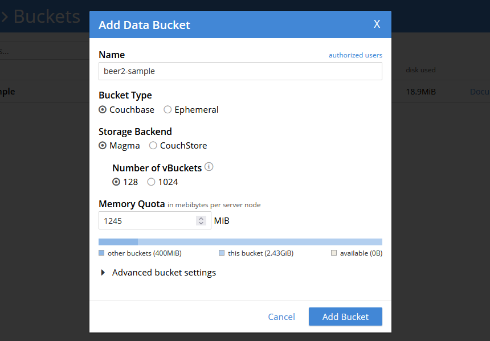Screen dimensions: 490x341
Task: Click the other buckets legend swatch
Action: (x=101, y=253)
